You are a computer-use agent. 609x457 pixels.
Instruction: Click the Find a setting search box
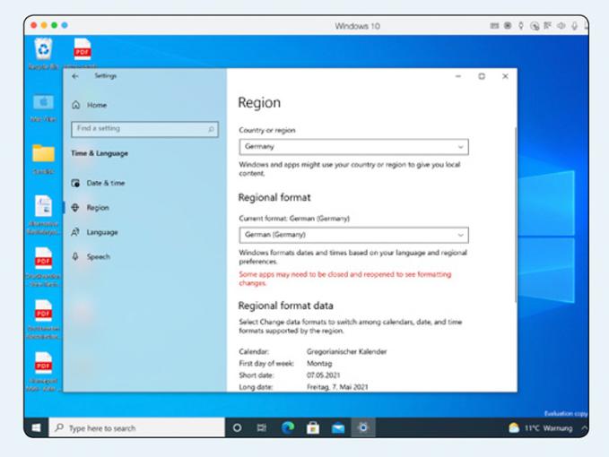pyautogui.click(x=144, y=129)
